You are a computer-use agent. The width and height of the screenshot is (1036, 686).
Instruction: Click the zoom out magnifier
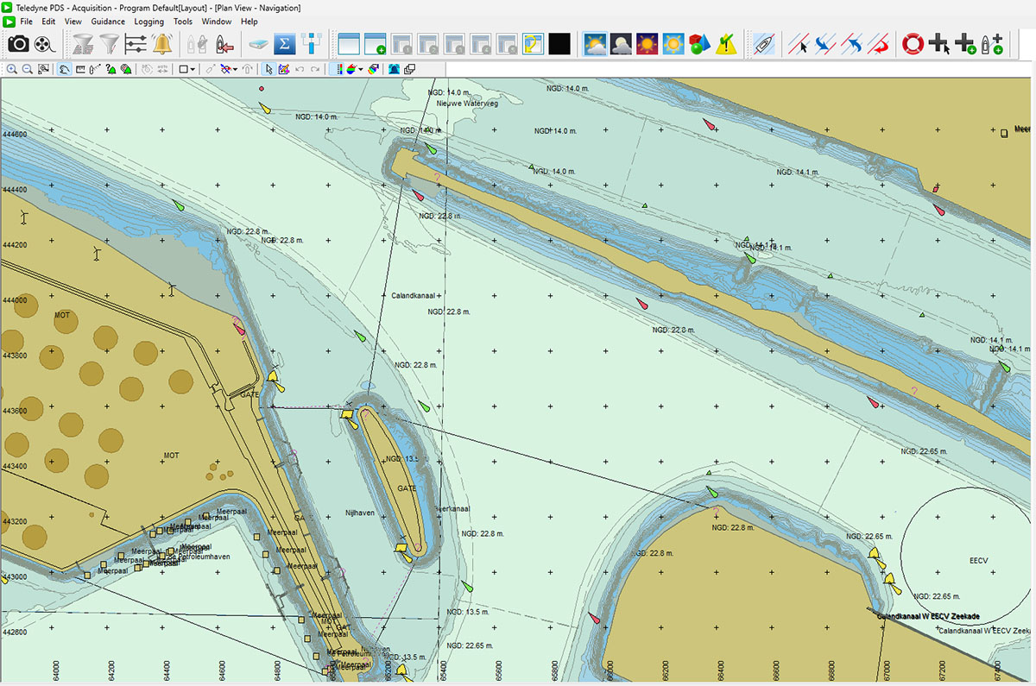coord(28,69)
